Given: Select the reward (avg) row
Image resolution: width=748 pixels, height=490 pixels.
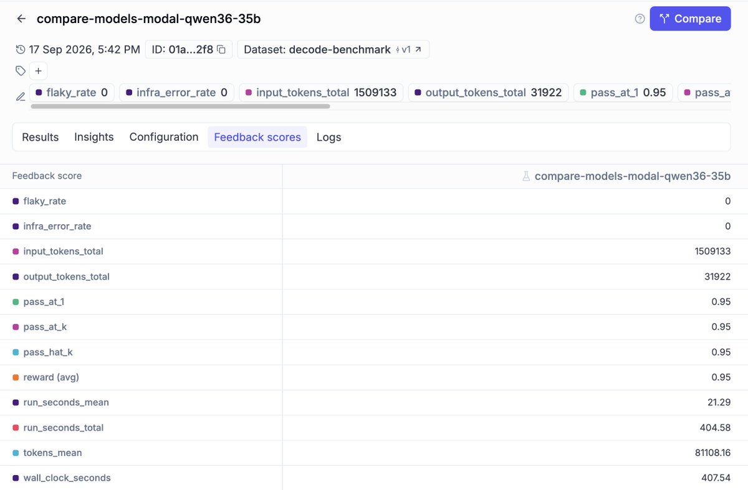Looking at the screenshot, I should 374,377.
